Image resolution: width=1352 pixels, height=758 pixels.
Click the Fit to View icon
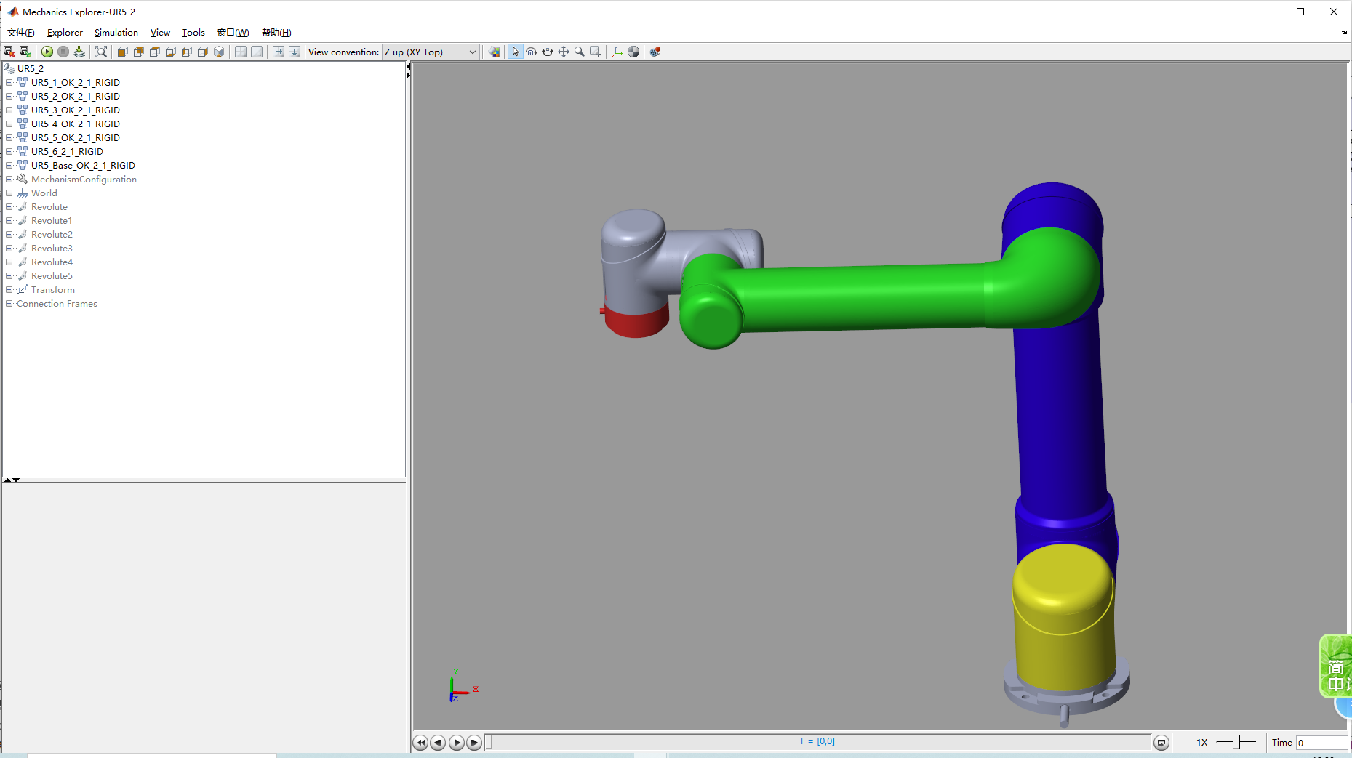point(101,52)
